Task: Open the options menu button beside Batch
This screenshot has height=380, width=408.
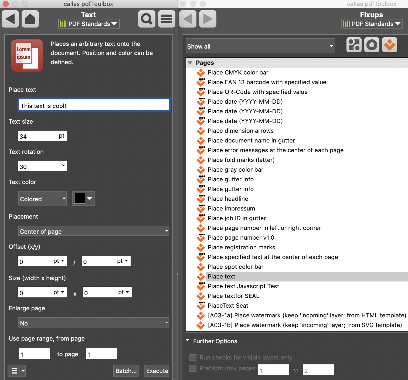Action: pyautogui.click(x=17, y=371)
